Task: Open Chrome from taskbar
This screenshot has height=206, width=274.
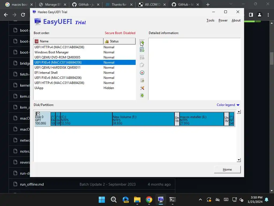Action: pyautogui.click(x=149, y=200)
